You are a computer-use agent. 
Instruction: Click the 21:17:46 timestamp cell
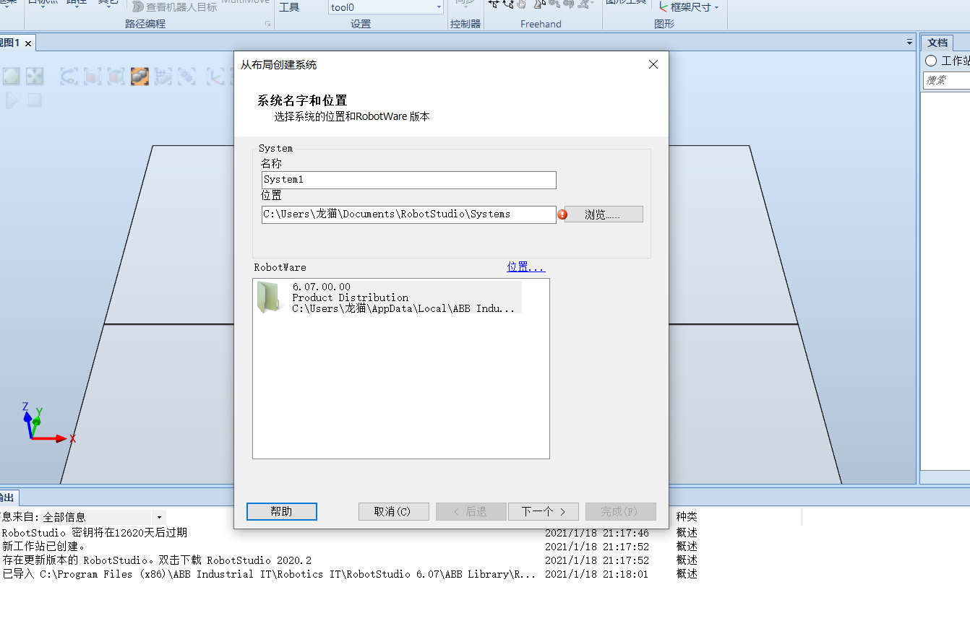(597, 533)
